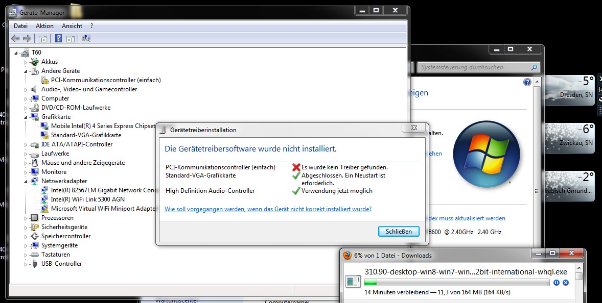Expand the Systemgeräte category
Screen dimensions: 602x303
(x=26, y=246)
